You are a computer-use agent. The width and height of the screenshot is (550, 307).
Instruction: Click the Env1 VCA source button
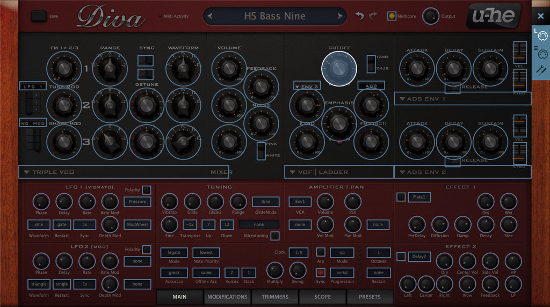tap(300, 202)
